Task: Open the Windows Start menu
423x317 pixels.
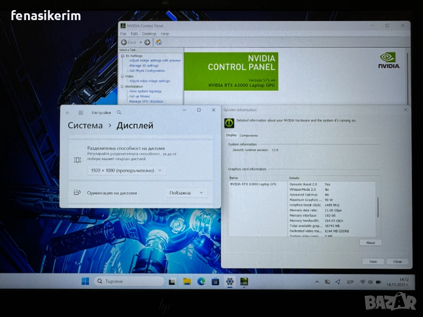Action: [85, 282]
